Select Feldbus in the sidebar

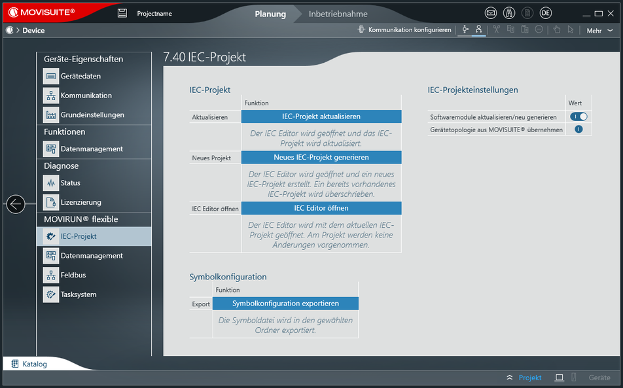(73, 275)
